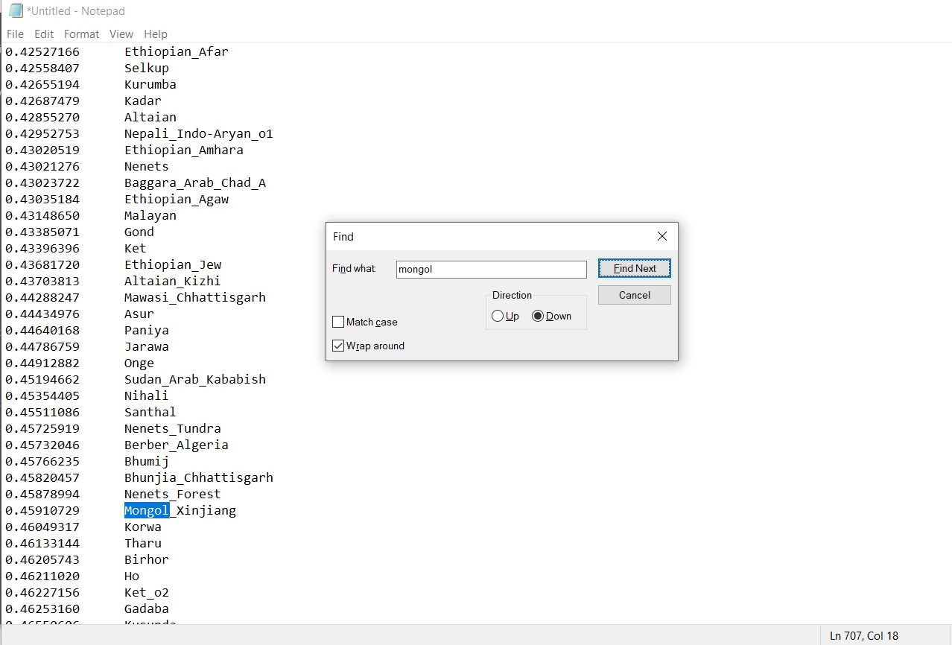
Task: Open the Edit menu
Action: pyautogui.click(x=44, y=34)
